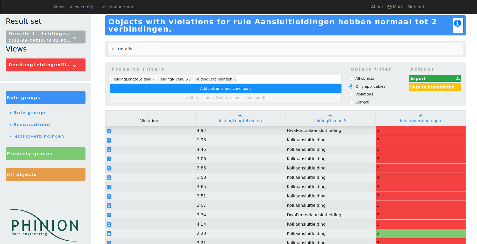Click violation badge in the 4.14 row
The height and width of the screenshot is (244, 477).
pos(109,224)
